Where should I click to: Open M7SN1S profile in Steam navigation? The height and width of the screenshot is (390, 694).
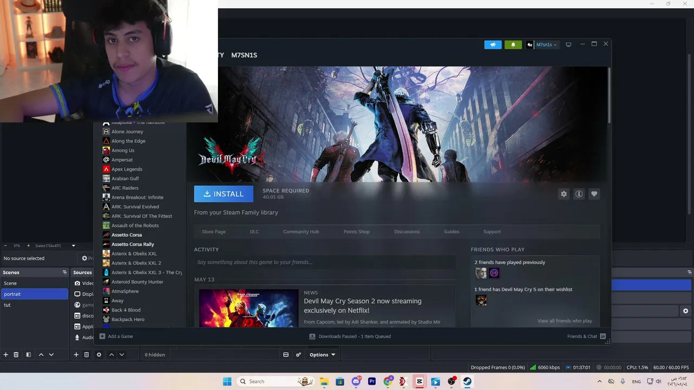click(244, 55)
